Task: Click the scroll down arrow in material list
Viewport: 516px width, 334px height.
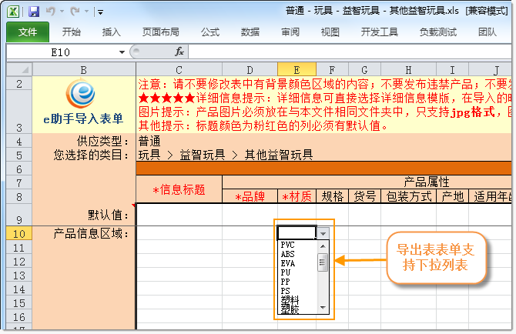Action: tap(324, 308)
